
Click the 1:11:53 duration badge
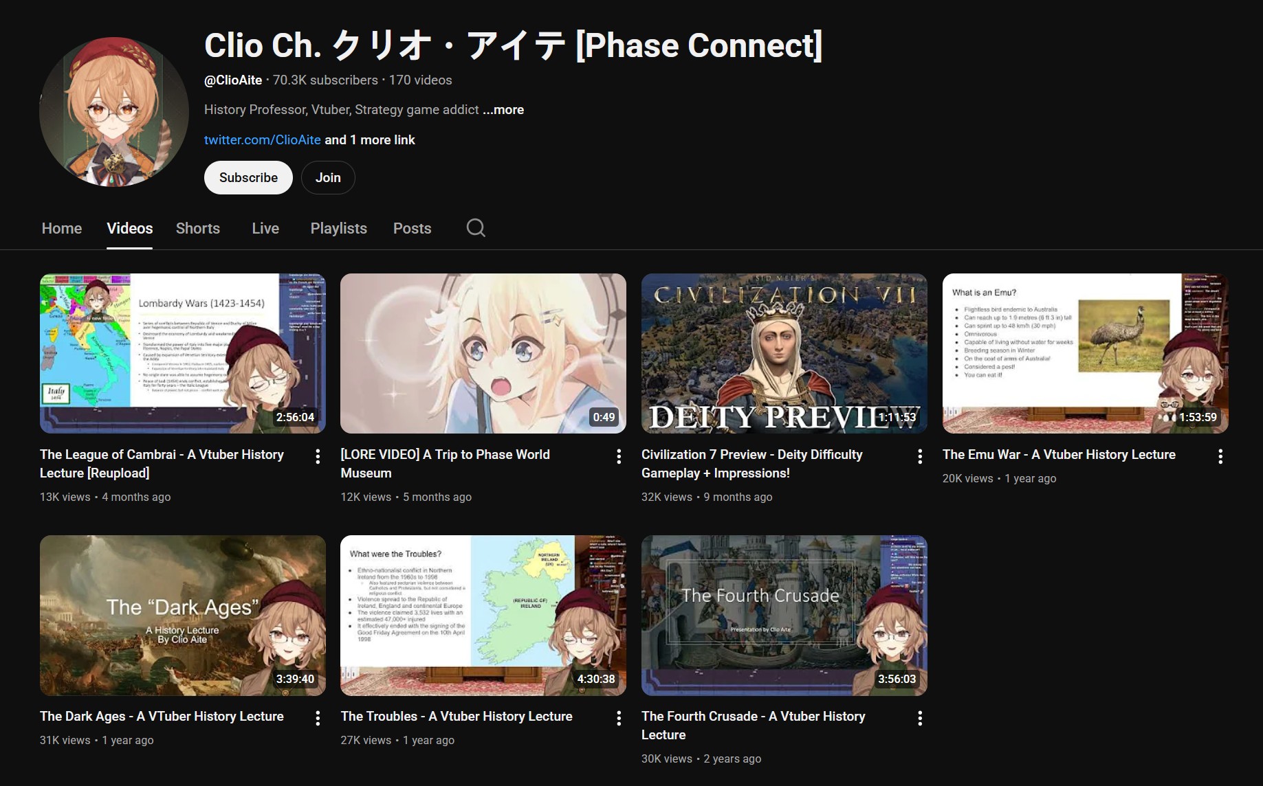tap(897, 417)
